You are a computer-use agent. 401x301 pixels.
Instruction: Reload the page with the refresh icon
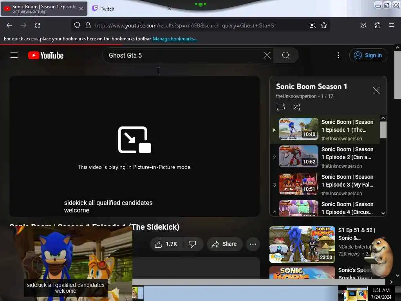pos(38,25)
